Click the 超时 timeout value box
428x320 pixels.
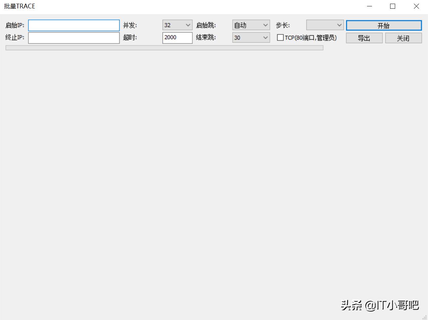click(177, 38)
